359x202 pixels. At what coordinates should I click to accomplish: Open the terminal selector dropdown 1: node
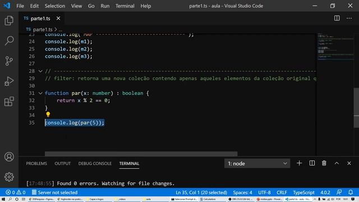257,163
